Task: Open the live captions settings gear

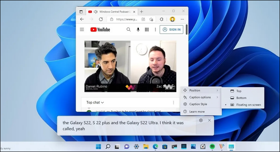Action: coord(201,120)
